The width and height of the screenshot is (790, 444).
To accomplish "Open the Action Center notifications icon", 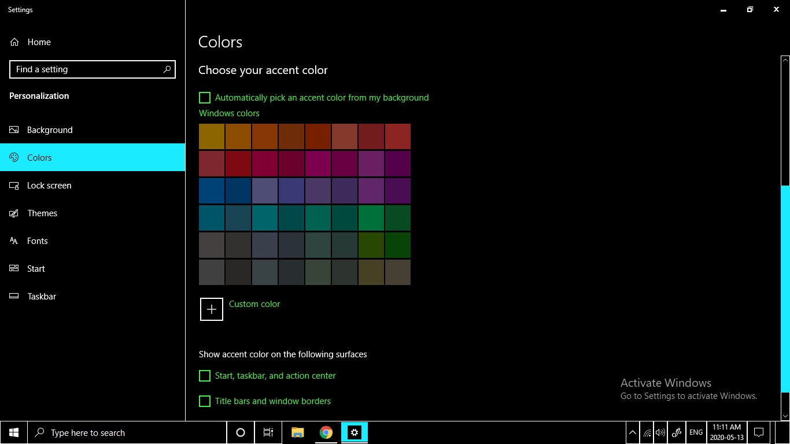I will pos(759,432).
